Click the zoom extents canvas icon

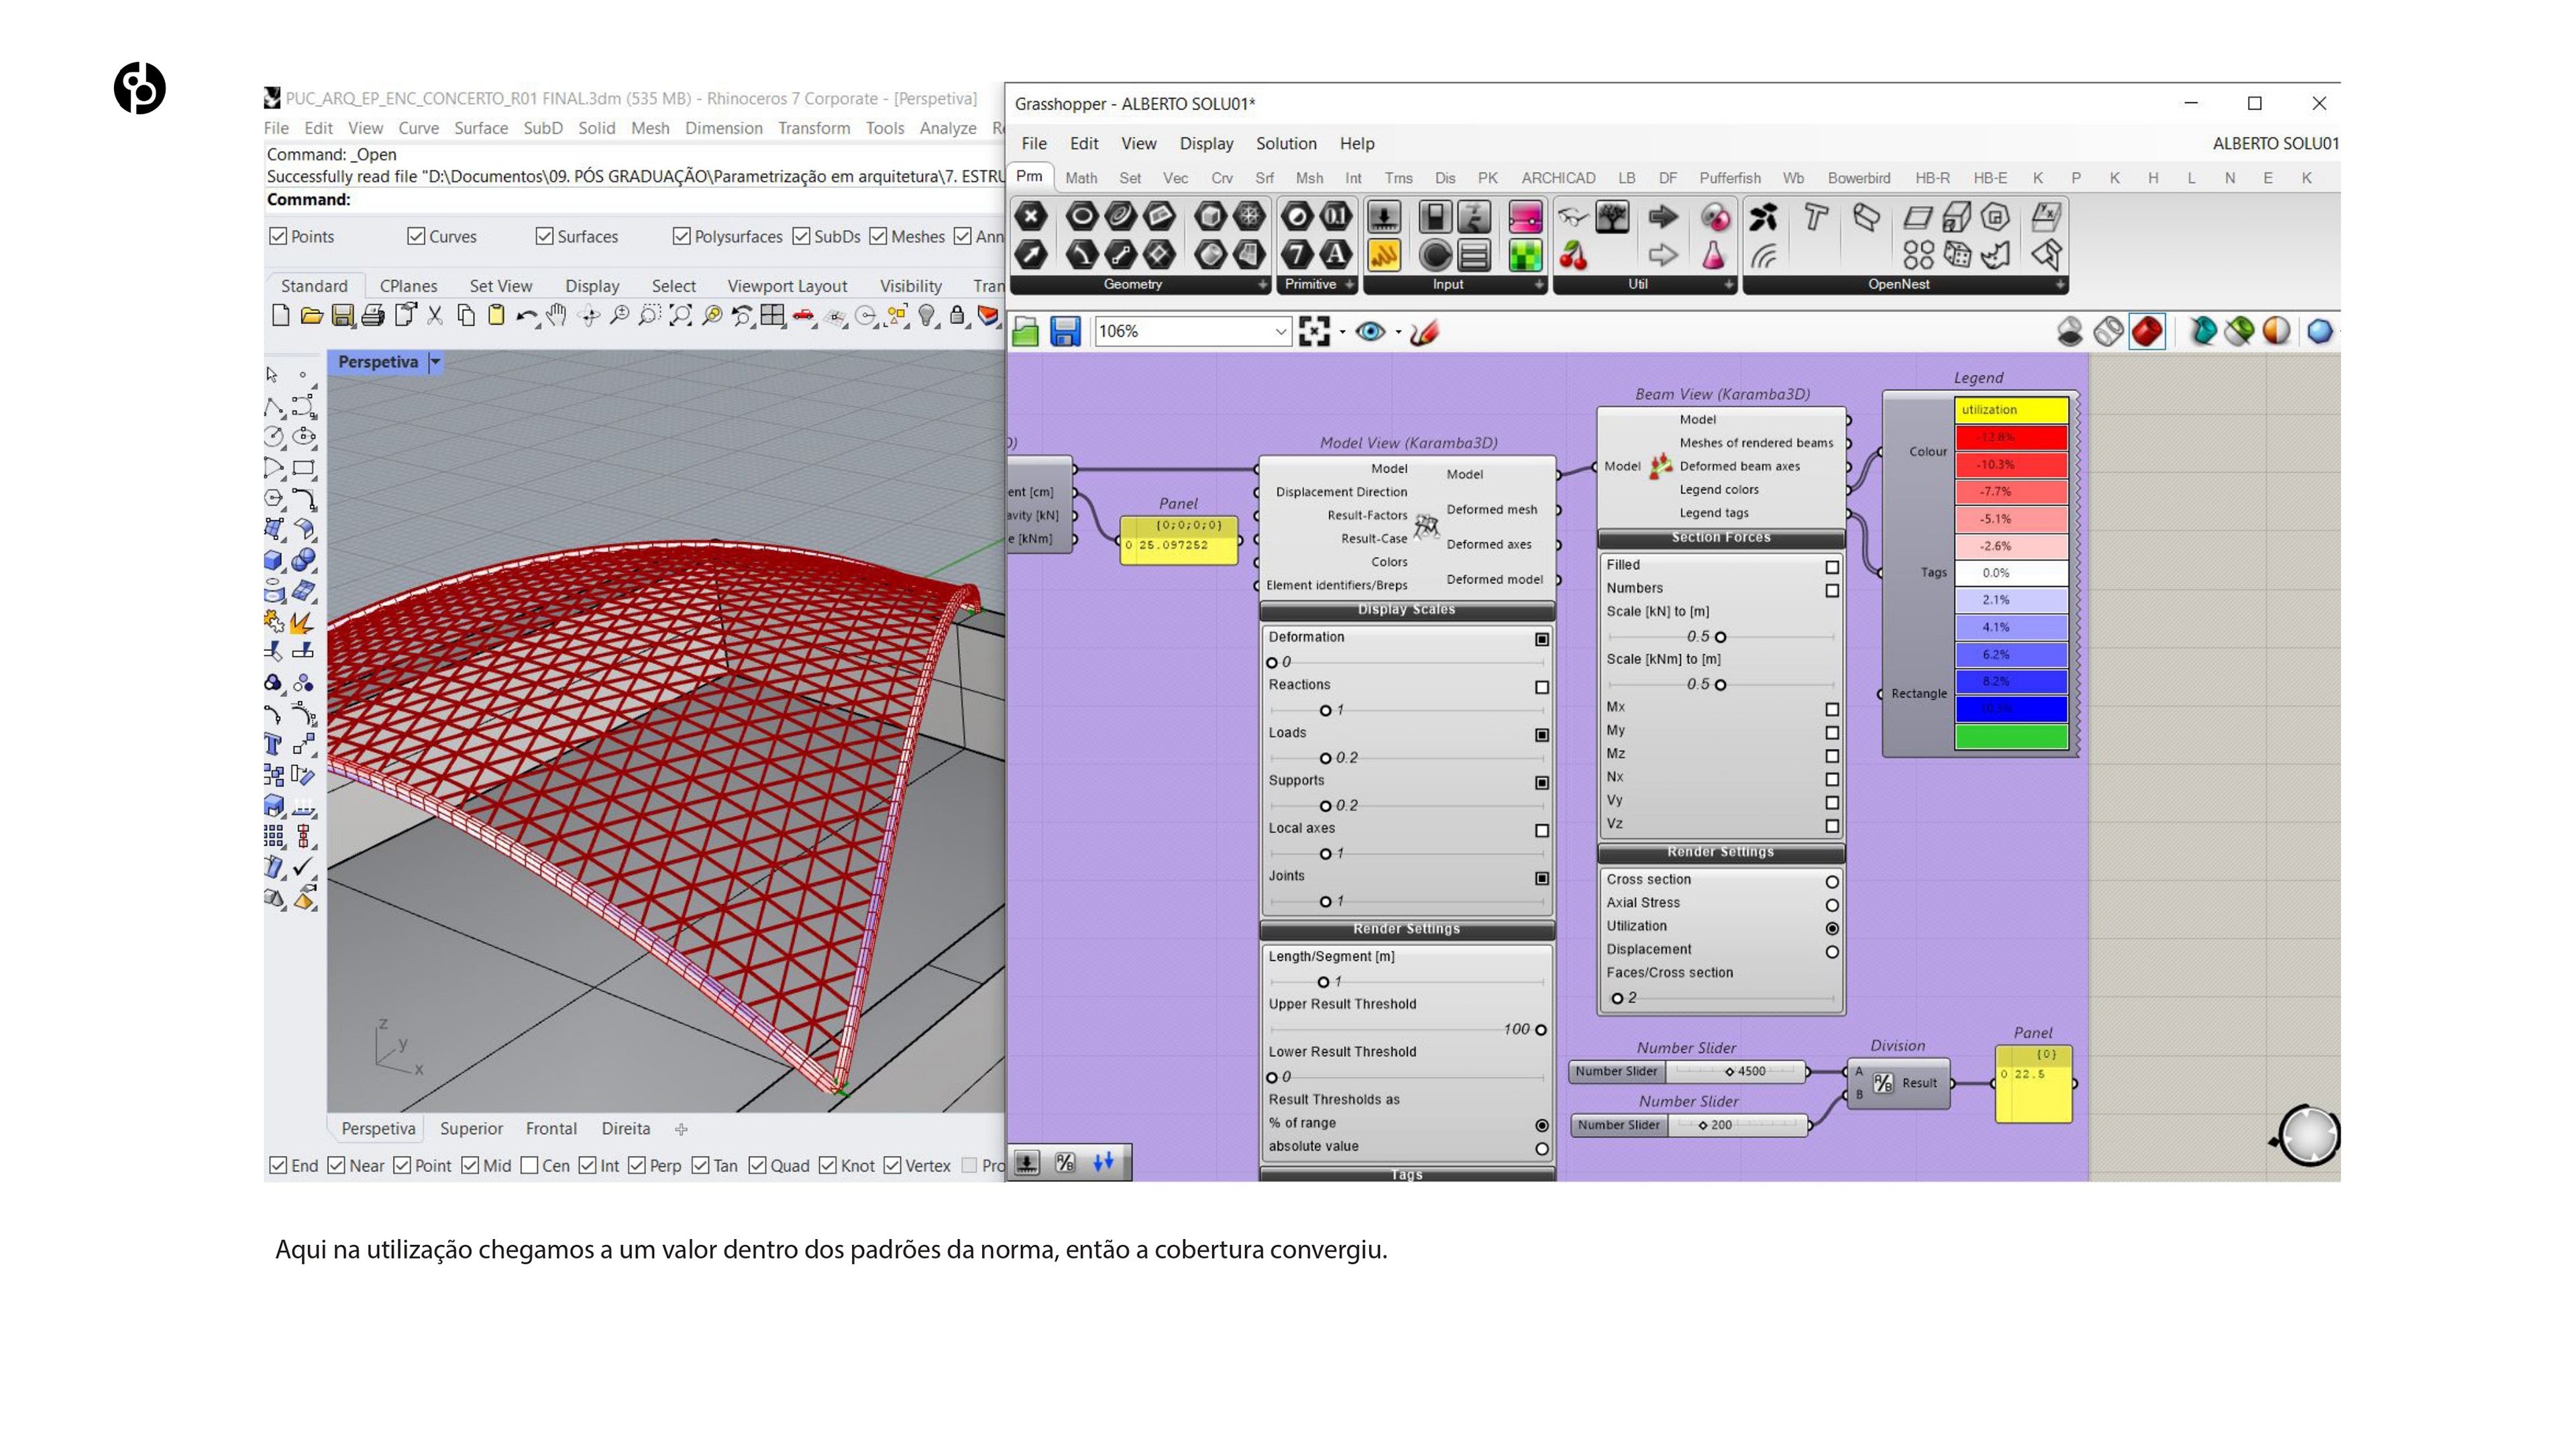pyautogui.click(x=1314, y=332)
